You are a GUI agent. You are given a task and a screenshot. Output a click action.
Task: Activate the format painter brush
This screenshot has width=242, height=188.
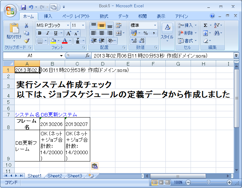click(x=26, y=41)
